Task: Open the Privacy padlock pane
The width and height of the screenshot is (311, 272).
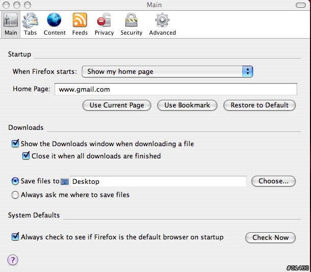Action: click(x=104, y=24)
